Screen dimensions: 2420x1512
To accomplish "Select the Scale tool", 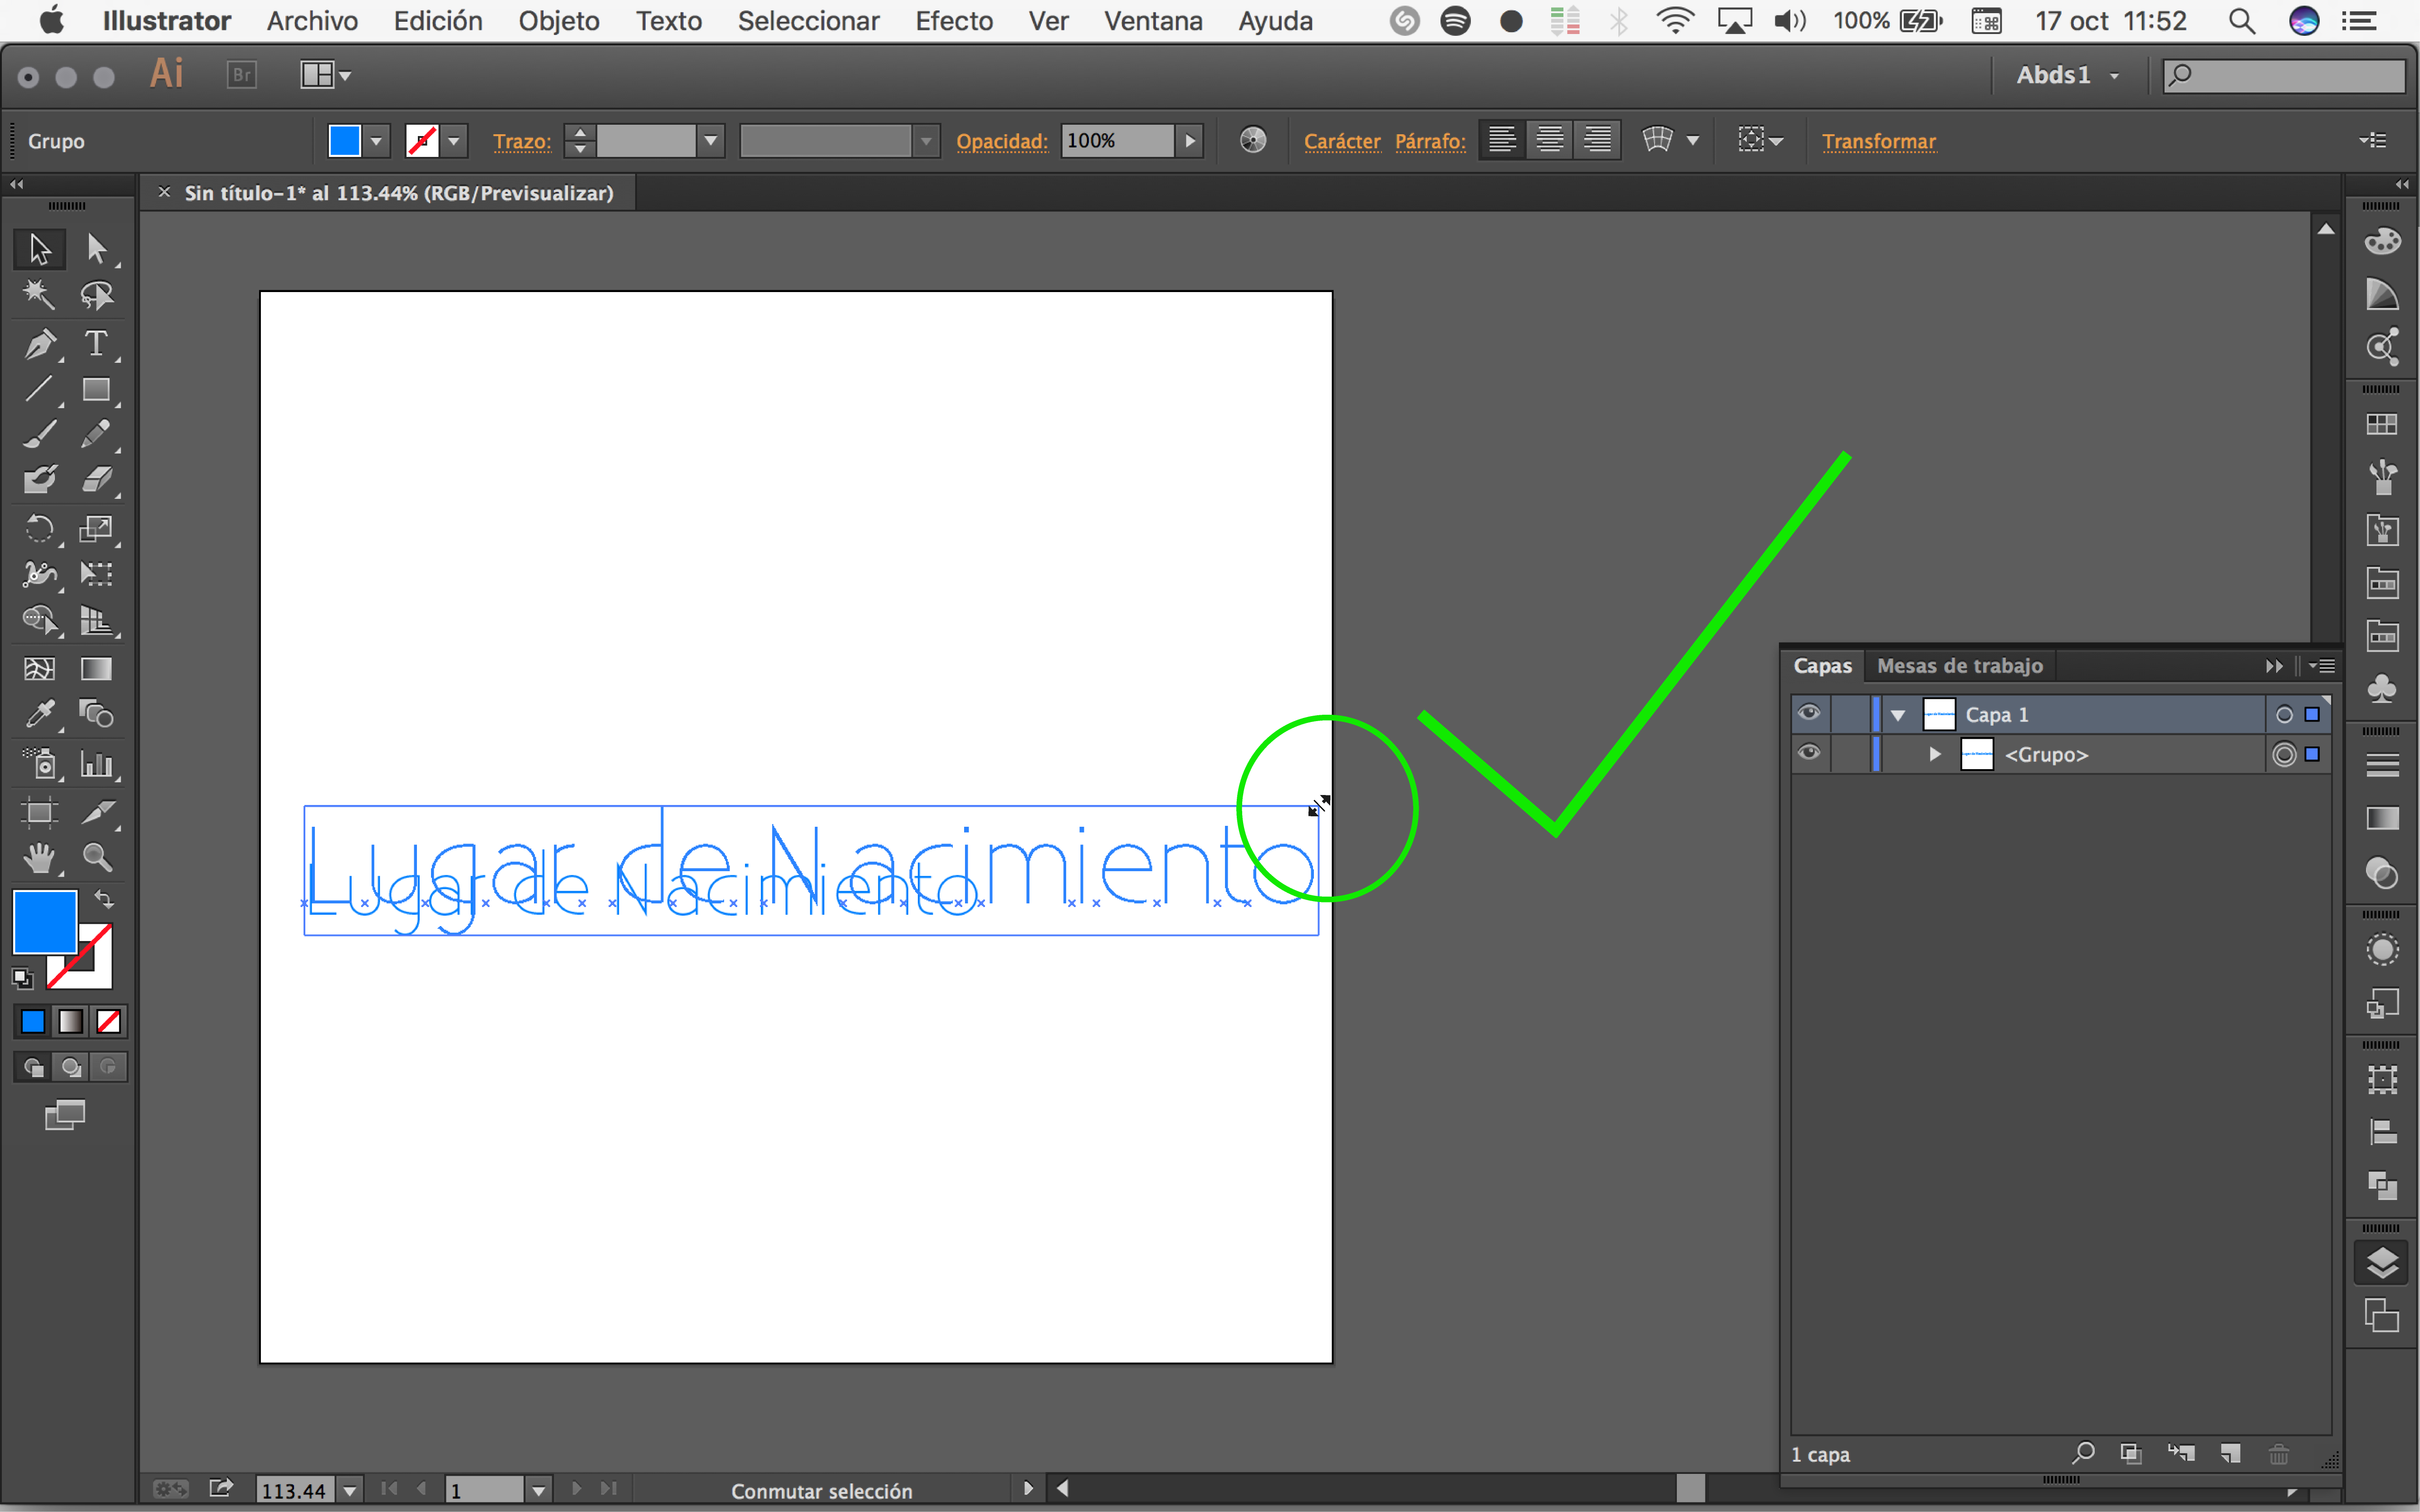I will 96,528.
